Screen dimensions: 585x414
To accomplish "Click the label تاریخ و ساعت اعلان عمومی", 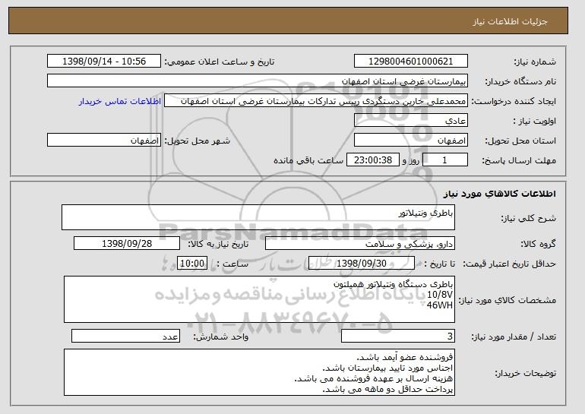I will [220, 62].
